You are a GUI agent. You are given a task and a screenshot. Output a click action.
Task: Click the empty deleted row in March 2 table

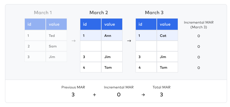click(101, 46)
